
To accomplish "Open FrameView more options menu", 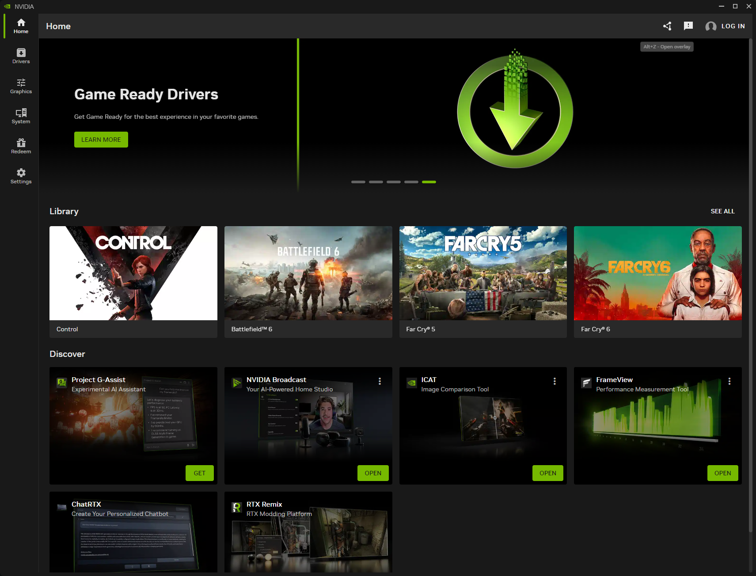I will 729,381.
